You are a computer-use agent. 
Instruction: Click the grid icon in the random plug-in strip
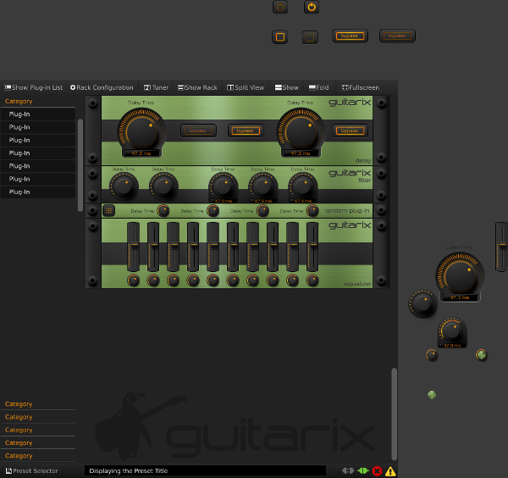tap(109, 211)
